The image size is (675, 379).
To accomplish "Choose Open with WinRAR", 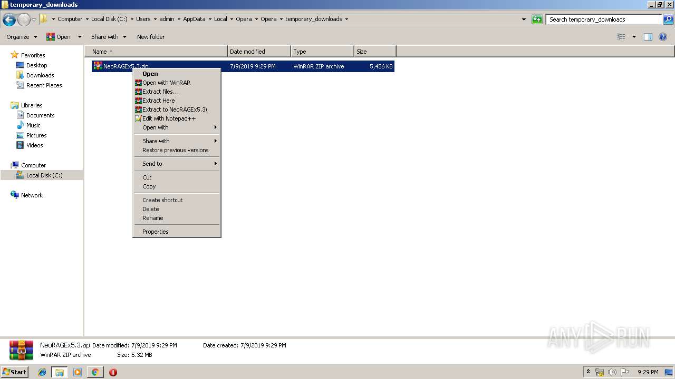I will 177,83.
